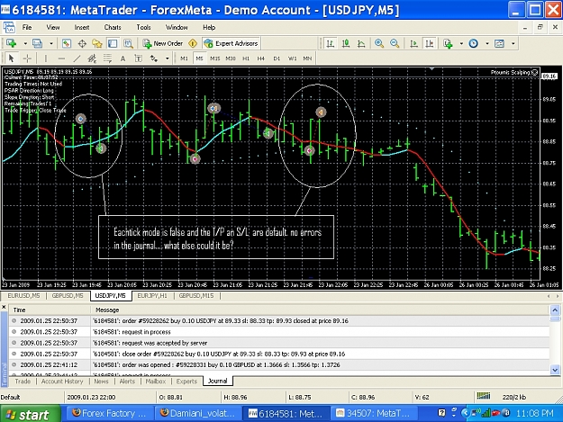Draw a vertical line tool

pos(46,58)
